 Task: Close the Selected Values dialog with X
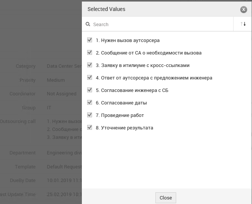(244, 9)
